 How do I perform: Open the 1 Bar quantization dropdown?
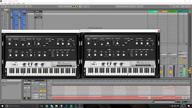click(x=29, y=6)
